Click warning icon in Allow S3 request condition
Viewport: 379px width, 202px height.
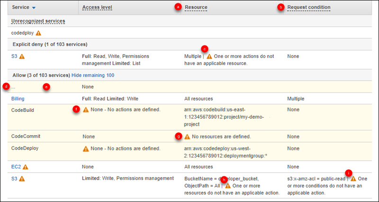tap(353, 179)
